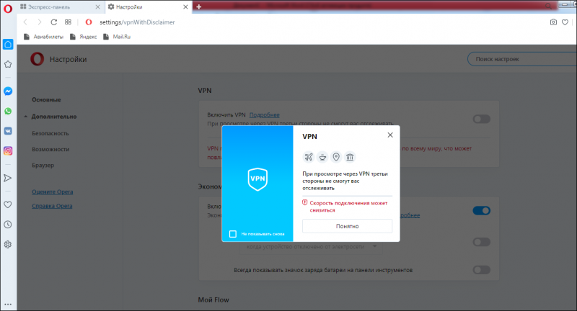Open sidebar setup three-dots menu
This screenshot has width=577, height=311.
coord(8,305)
